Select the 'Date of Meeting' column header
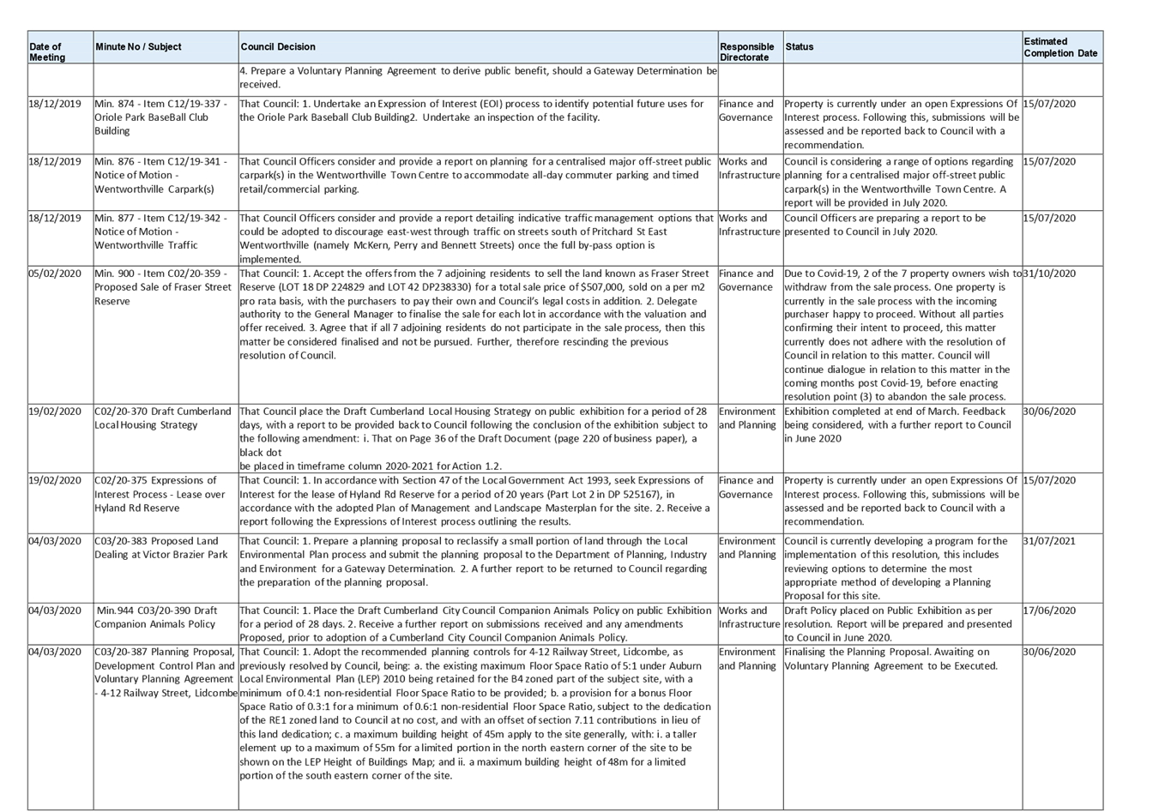Screen dimensions: 1171x812 point(60,47)
